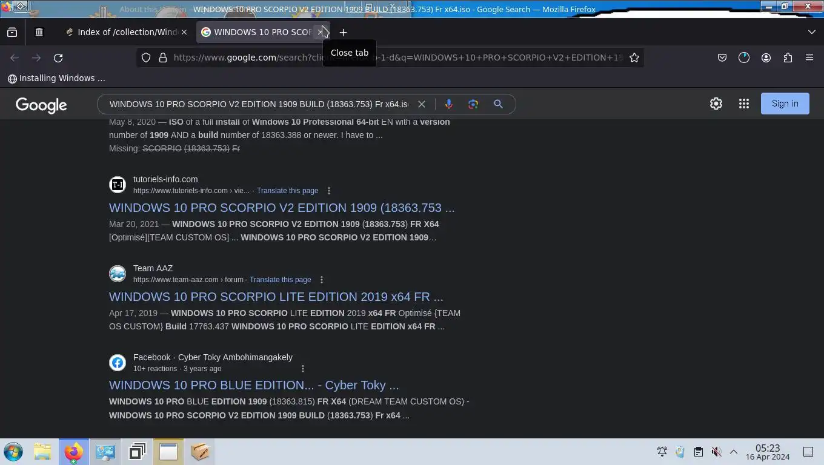The image size is (824, 465).
Task: Open options for Team AAZ result
Action: 322,280
